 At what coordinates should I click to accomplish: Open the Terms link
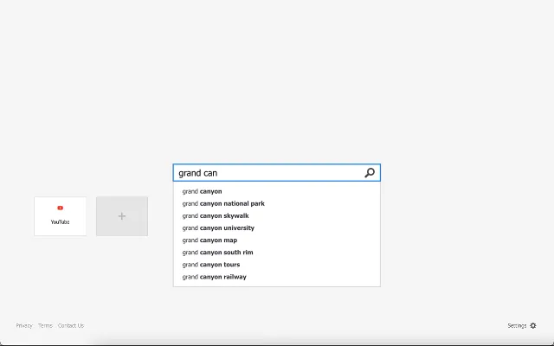[45, 325]
